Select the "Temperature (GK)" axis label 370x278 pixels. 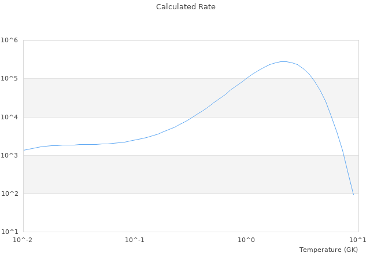(328, 250)
